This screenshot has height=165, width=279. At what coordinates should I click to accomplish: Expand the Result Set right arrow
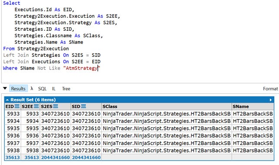click(271, 100)
